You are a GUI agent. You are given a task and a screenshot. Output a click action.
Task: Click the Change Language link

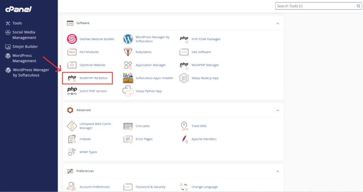coord(205,187)
